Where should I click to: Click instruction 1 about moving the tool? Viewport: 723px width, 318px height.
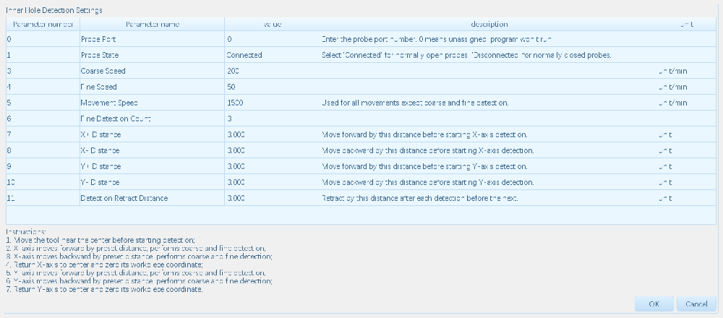point(100,240)
